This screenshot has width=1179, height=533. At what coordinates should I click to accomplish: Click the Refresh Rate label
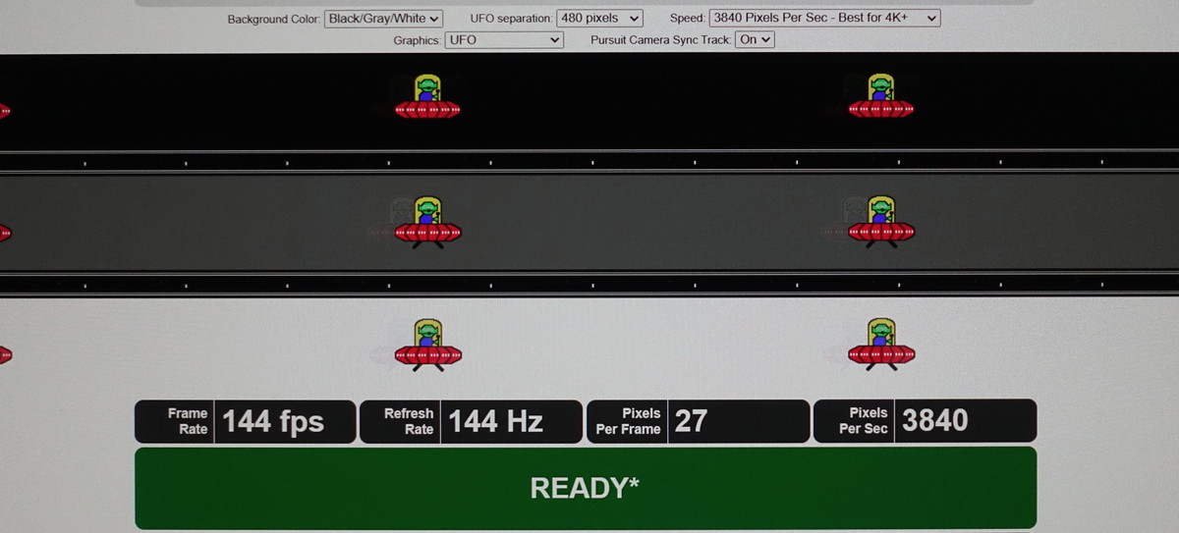point(409,421)
